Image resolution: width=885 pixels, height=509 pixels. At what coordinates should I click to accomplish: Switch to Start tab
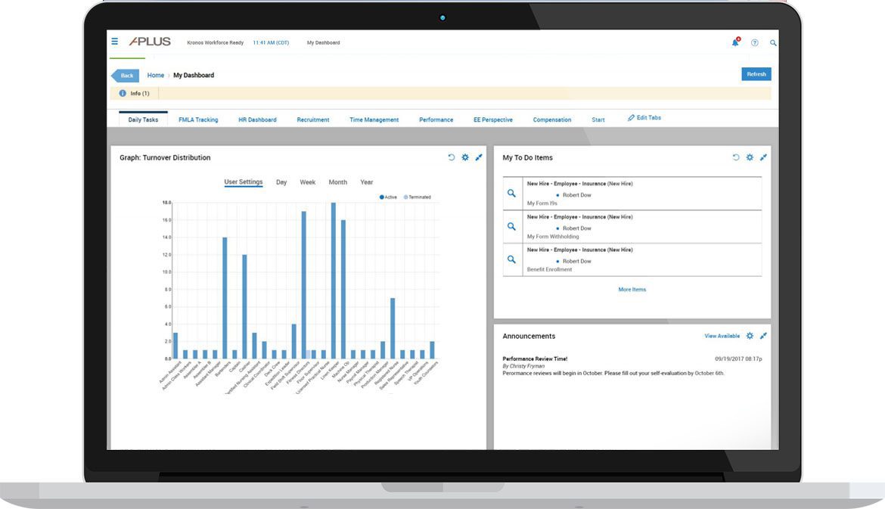pyautogui.click(x=598, y=119)
